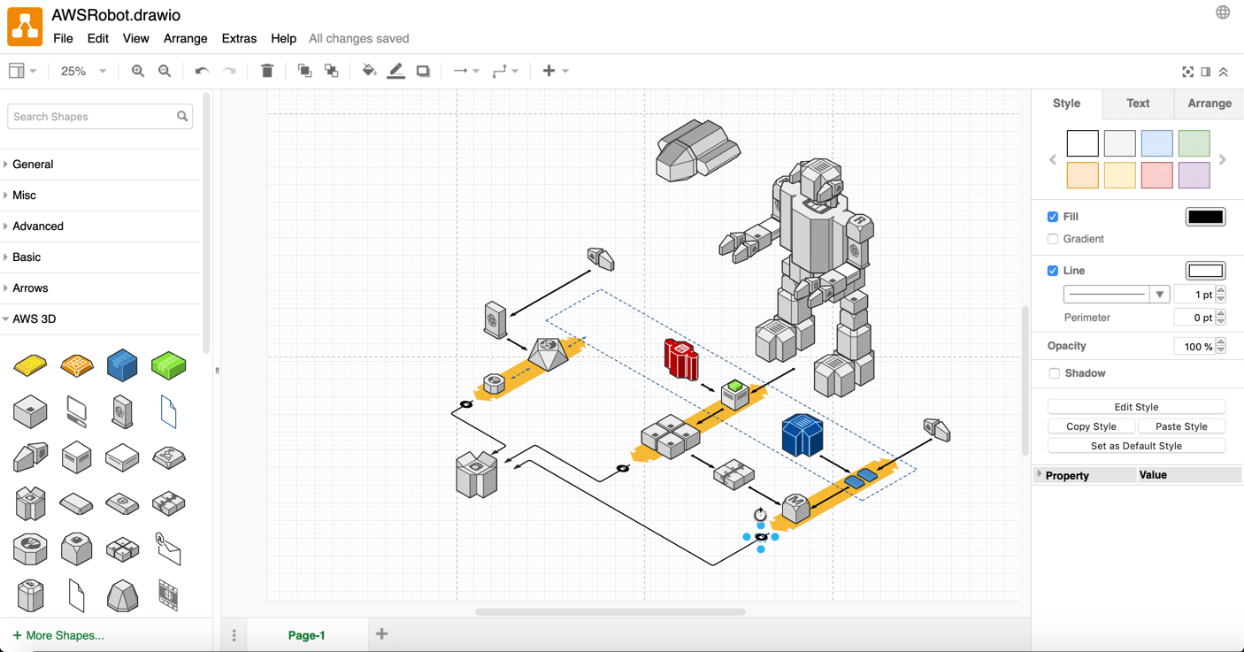Open the fill color bucket tool
The height and width of the screenshot is (652, 1244).
pyautogui.click(x=369, y=71)
